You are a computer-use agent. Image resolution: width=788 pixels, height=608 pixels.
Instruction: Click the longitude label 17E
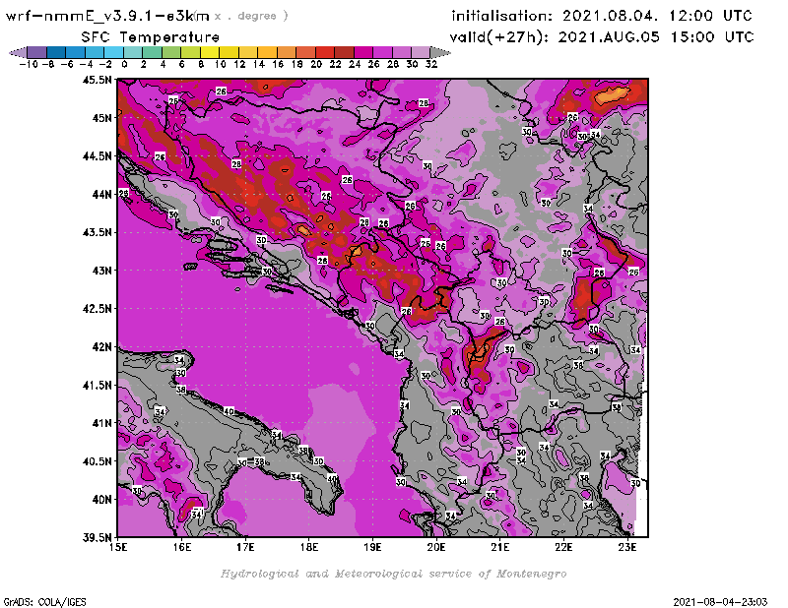(245, 547)
